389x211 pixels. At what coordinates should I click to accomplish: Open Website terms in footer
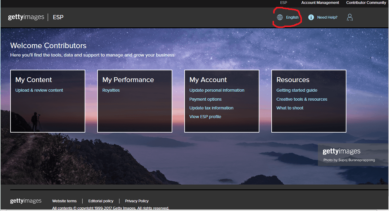pos(64,201)
